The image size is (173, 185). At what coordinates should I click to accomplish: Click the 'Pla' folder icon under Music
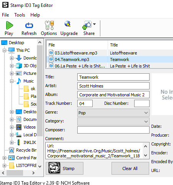tap(26, 96)
